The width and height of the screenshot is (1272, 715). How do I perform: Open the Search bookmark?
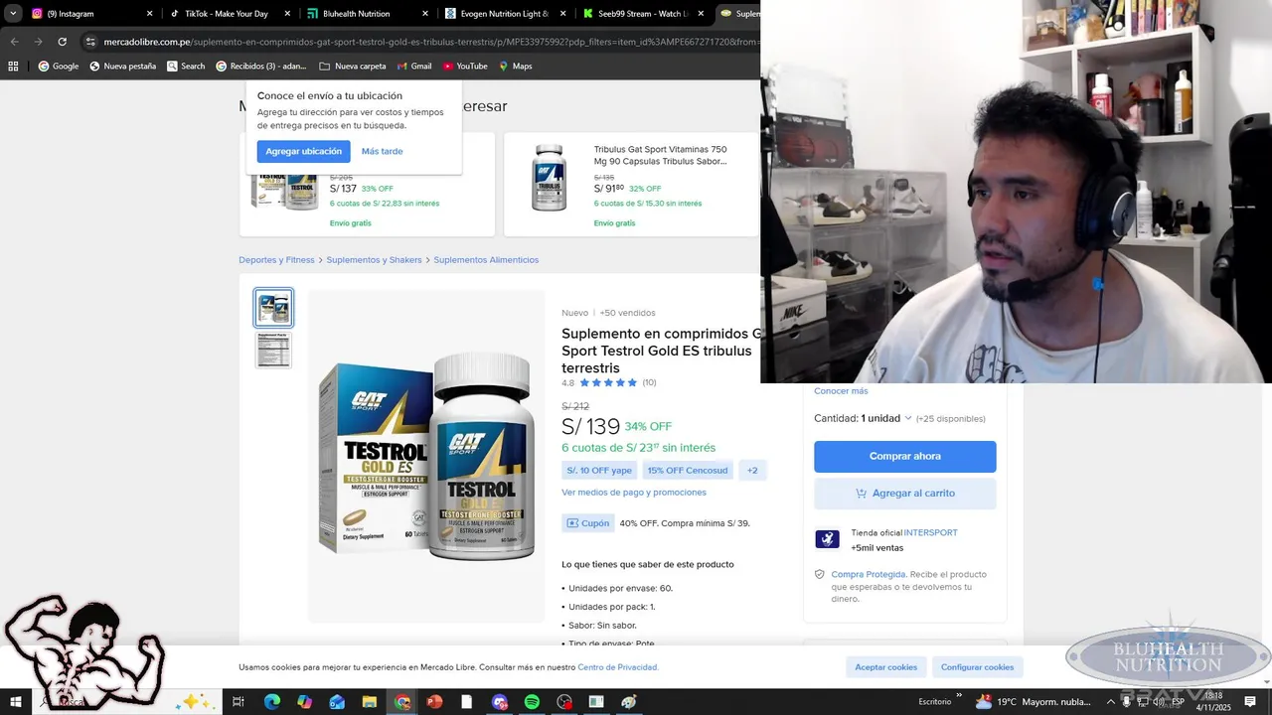coord(186,67)
